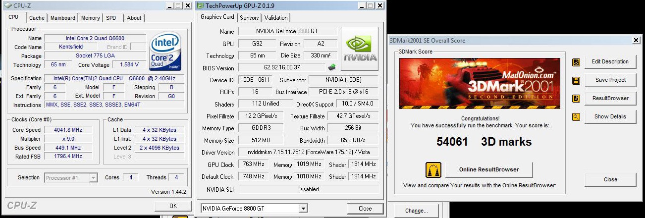Click the Die Size value 330 mm²
The height and width of the screenshot is (218, 645).
point(321,55)
